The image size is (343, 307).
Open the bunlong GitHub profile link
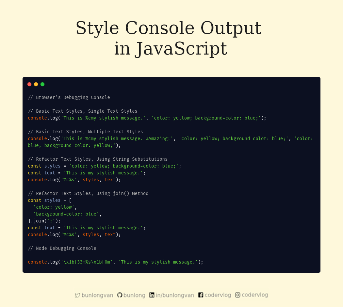point(135,295)
